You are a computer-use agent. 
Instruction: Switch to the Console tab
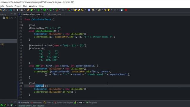point(24,103)
